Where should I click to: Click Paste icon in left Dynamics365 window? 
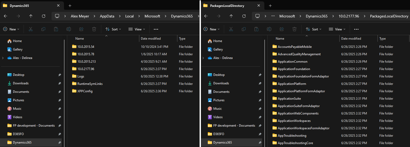coord(56,29)
